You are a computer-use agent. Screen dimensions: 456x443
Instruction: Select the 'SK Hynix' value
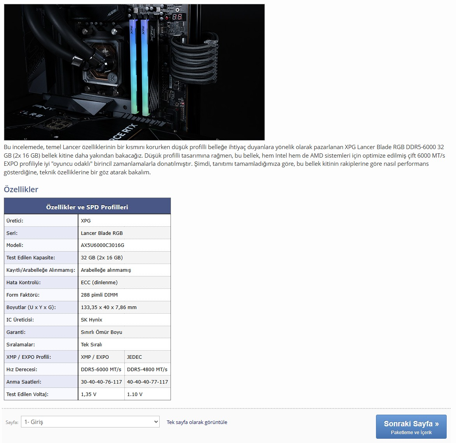click(92, 320)
